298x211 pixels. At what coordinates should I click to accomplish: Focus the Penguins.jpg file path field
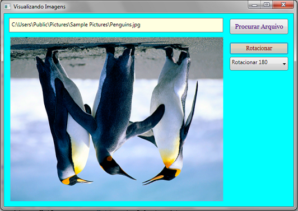coord(116,25)
